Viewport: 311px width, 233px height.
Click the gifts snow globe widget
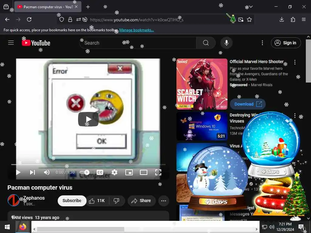click(x=271, y=145)
